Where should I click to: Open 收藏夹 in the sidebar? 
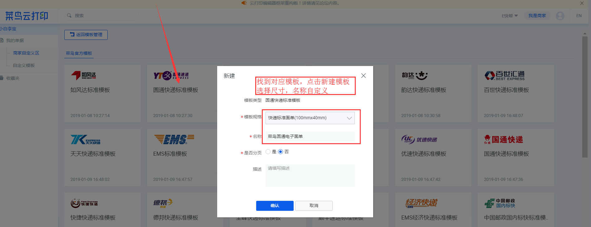pos(13,78)
